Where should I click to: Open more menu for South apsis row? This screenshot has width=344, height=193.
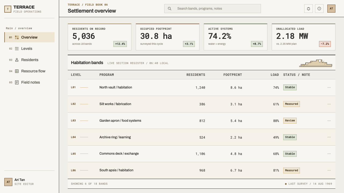(329, 170)
